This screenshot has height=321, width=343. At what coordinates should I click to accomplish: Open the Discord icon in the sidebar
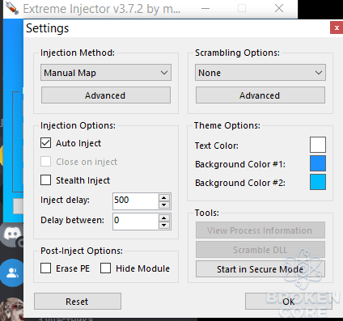click(x=12, y=234)
